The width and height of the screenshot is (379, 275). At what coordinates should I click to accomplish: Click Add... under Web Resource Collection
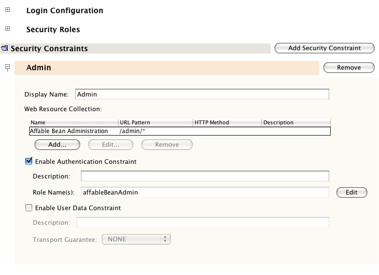pyautogui.click(x=57, y=144)
